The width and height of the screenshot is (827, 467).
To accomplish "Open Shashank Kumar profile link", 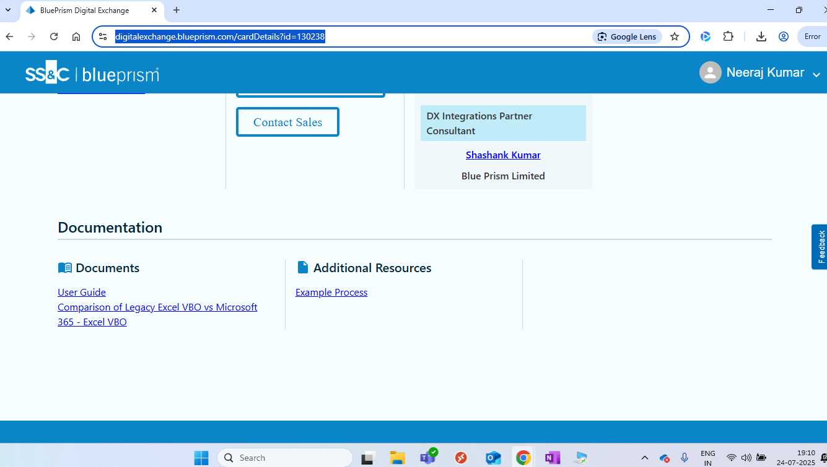I will (503, 155).
